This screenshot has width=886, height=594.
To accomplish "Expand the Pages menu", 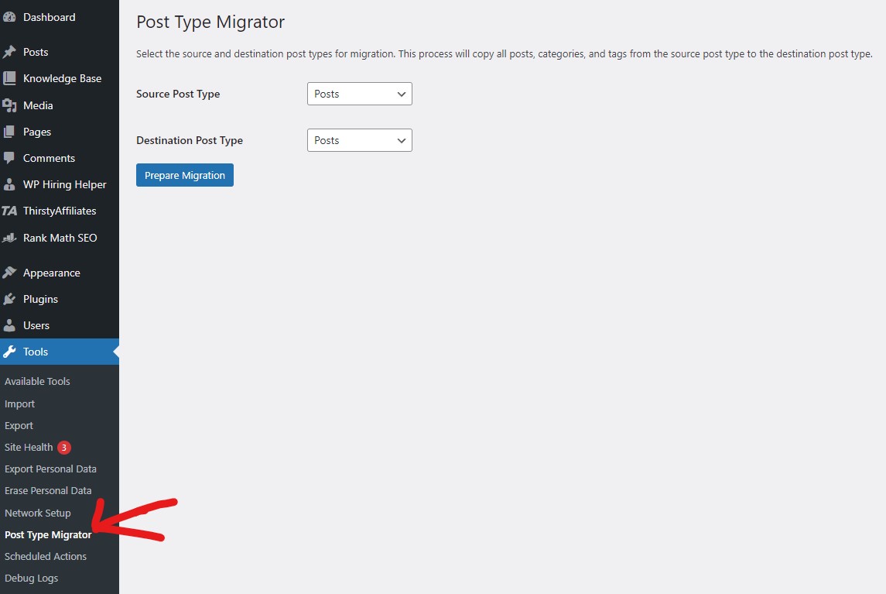I will [x=37, y=132].
